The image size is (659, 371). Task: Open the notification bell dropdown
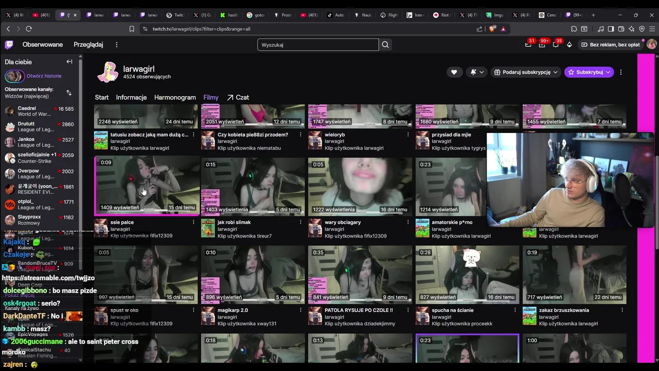coord(477,72)
